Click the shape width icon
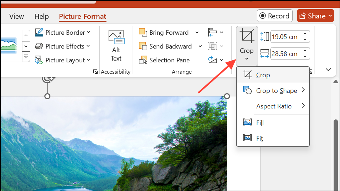 coord(264,54)
